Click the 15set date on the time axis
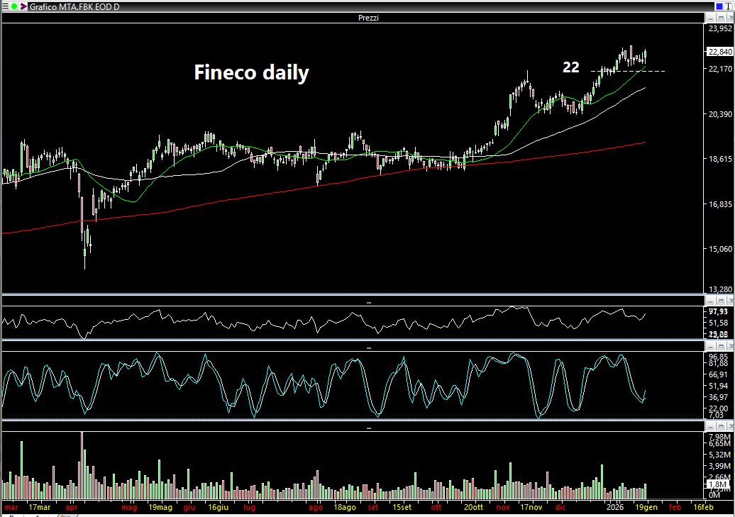 [402, 507]
